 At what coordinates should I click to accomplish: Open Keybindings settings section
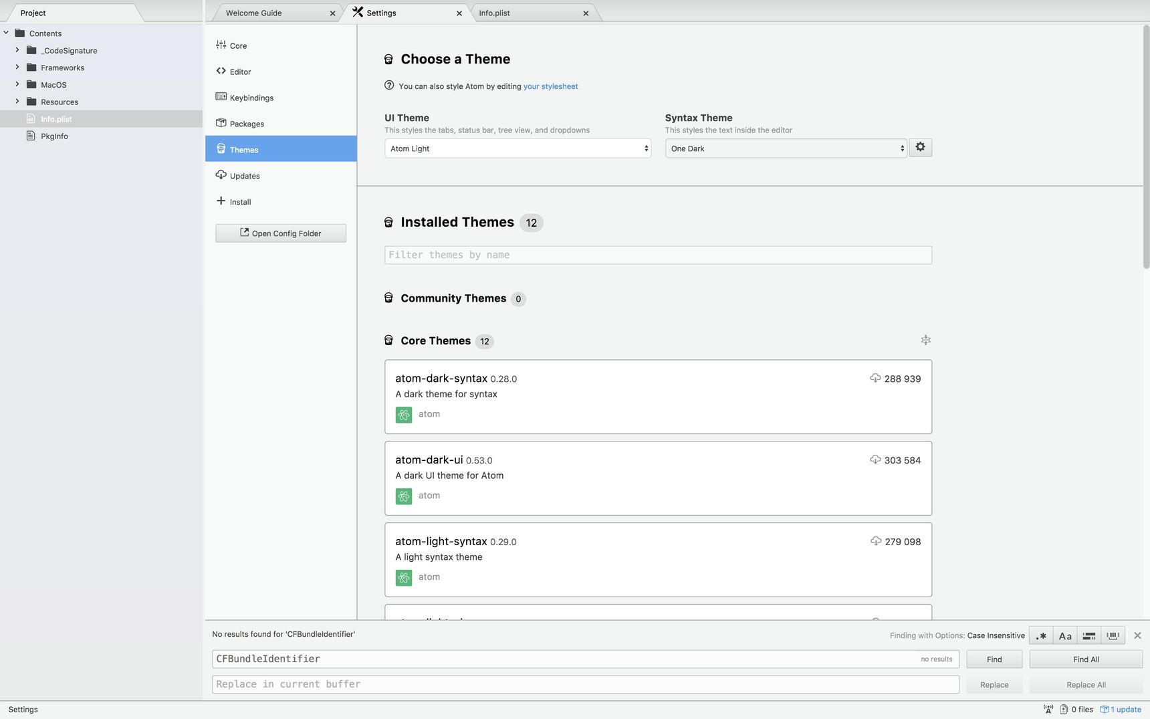tap(281, 98)
